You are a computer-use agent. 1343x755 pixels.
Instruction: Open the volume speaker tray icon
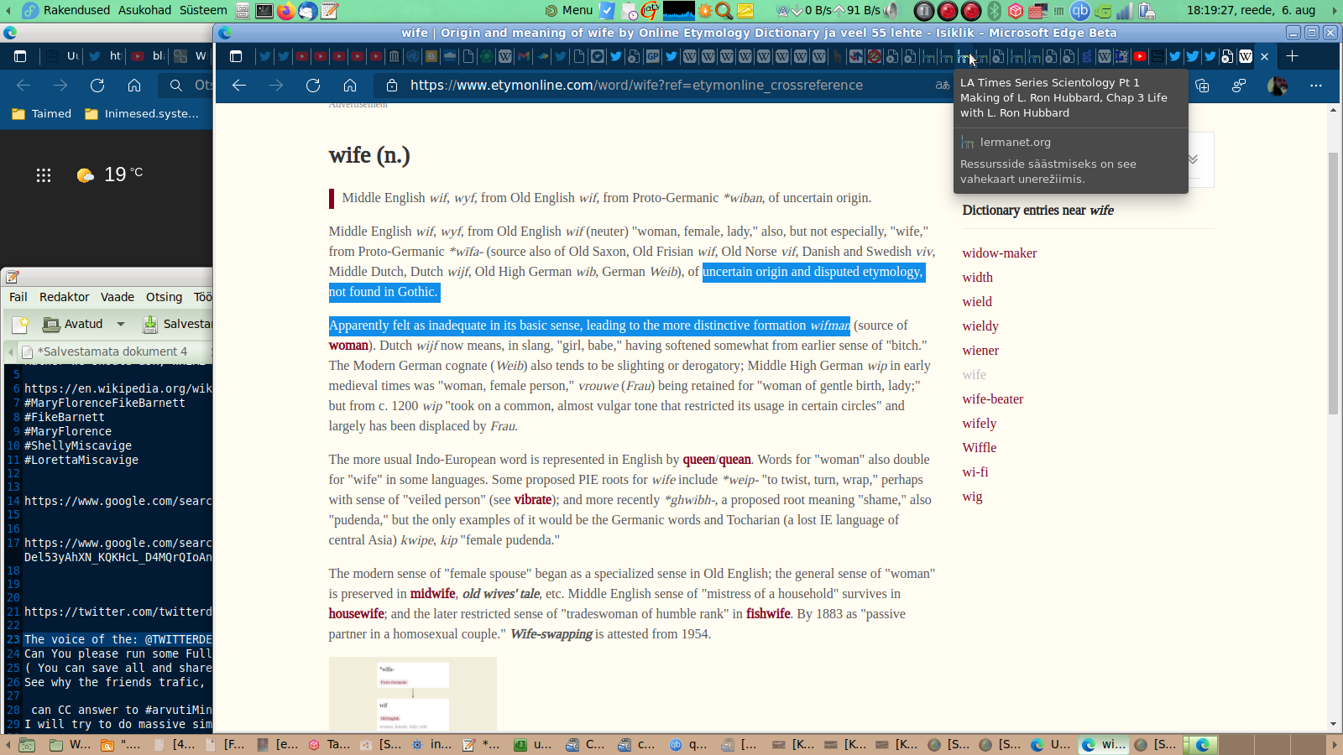[891, 11]
